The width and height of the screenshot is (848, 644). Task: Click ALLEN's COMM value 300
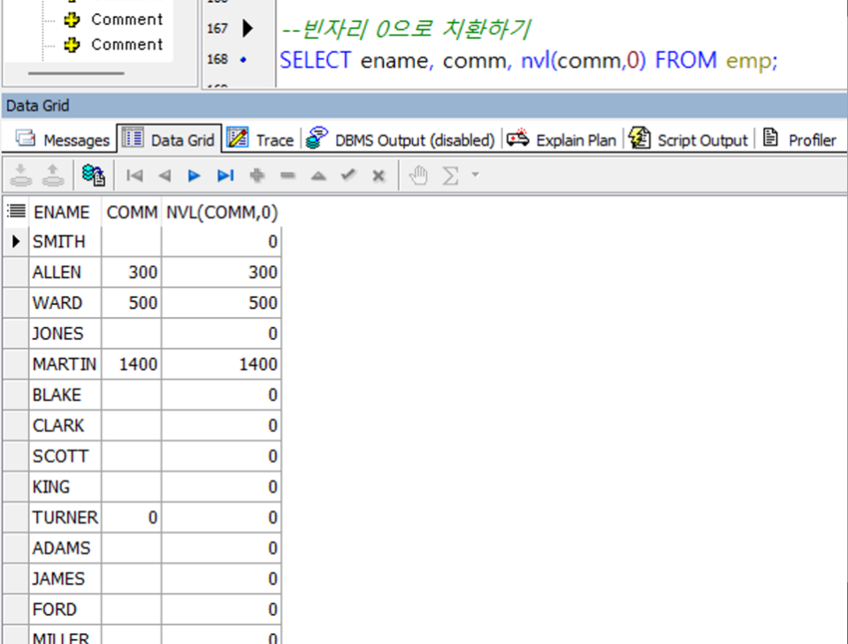(x=132, y=272)
